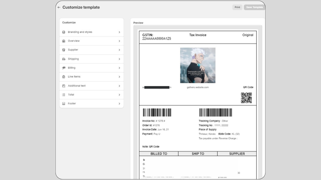Open the Line items settings
This screenshot has width=321, height=180.
tap(91, 76)
